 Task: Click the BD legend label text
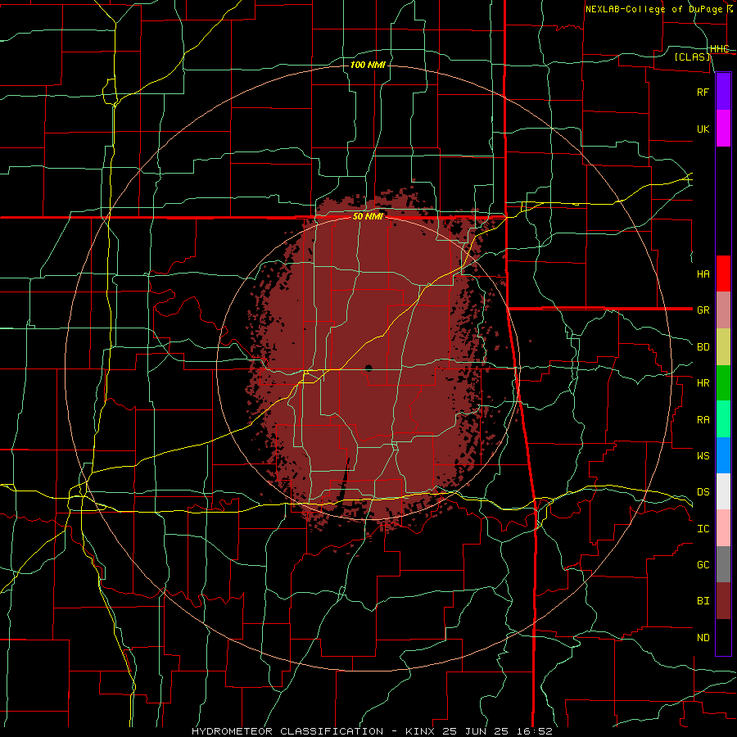pos(703,347)
